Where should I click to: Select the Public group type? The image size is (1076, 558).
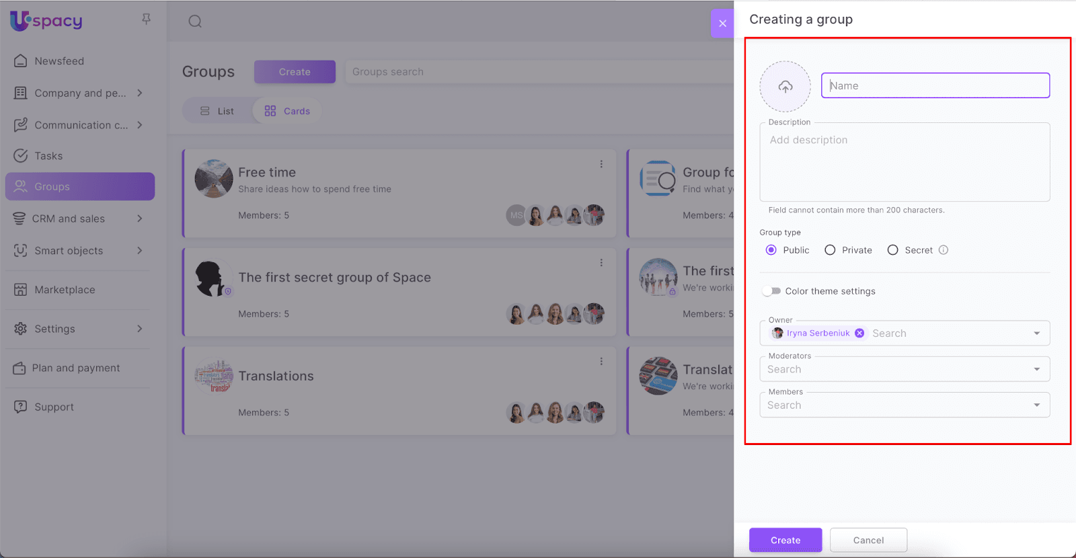(771, 250)
